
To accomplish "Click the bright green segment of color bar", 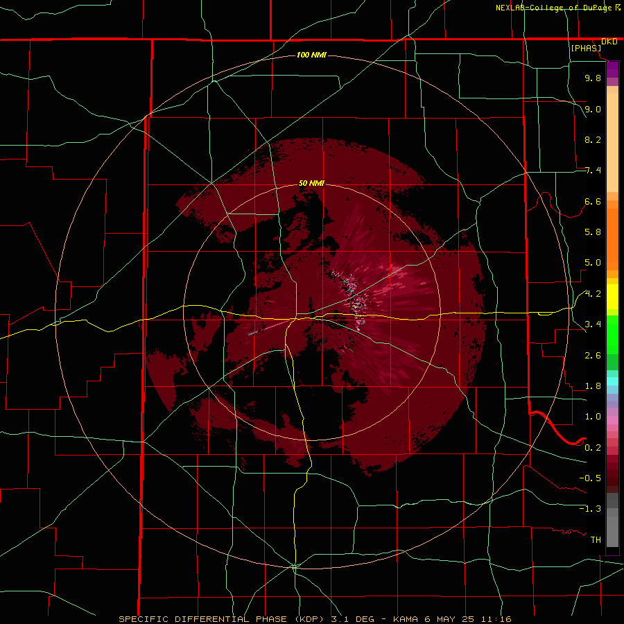I will (x=612, y=335).
